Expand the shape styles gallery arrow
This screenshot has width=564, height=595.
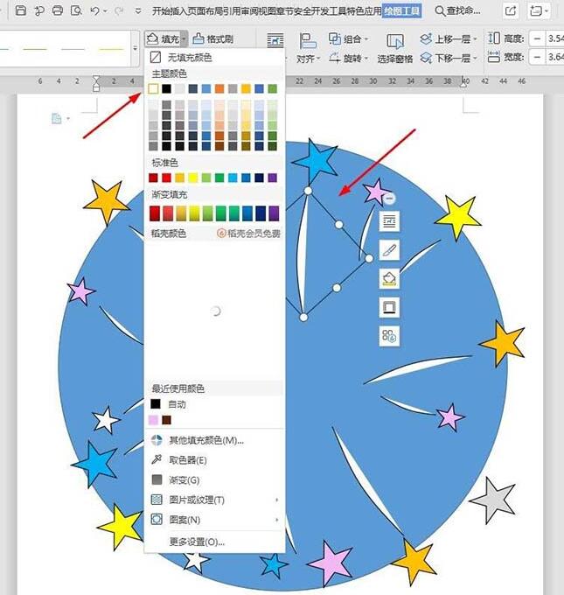pos(135,48)
